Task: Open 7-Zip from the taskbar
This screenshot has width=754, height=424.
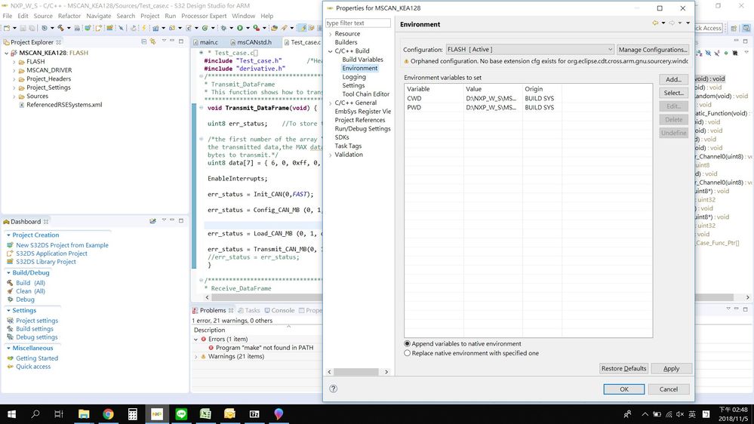Action: (254, 414)
